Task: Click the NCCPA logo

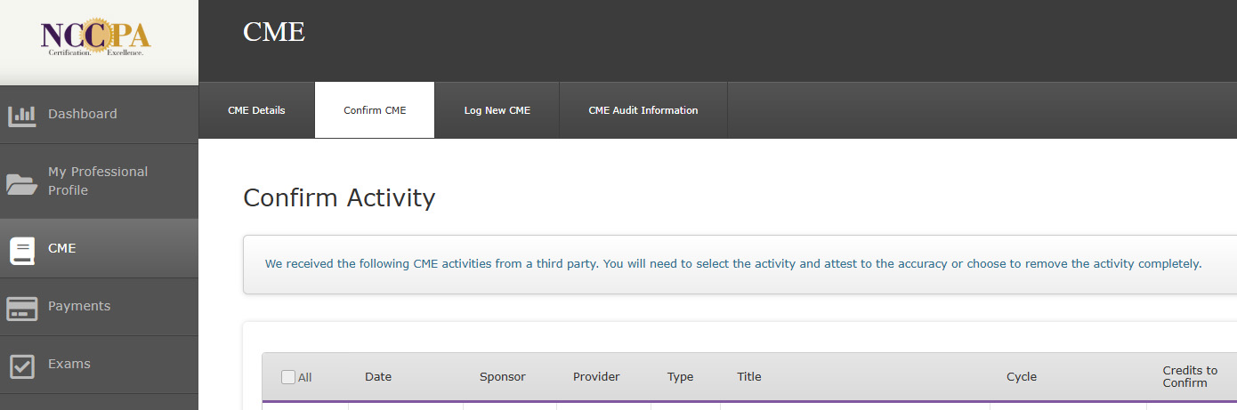Action: point(96,37)
